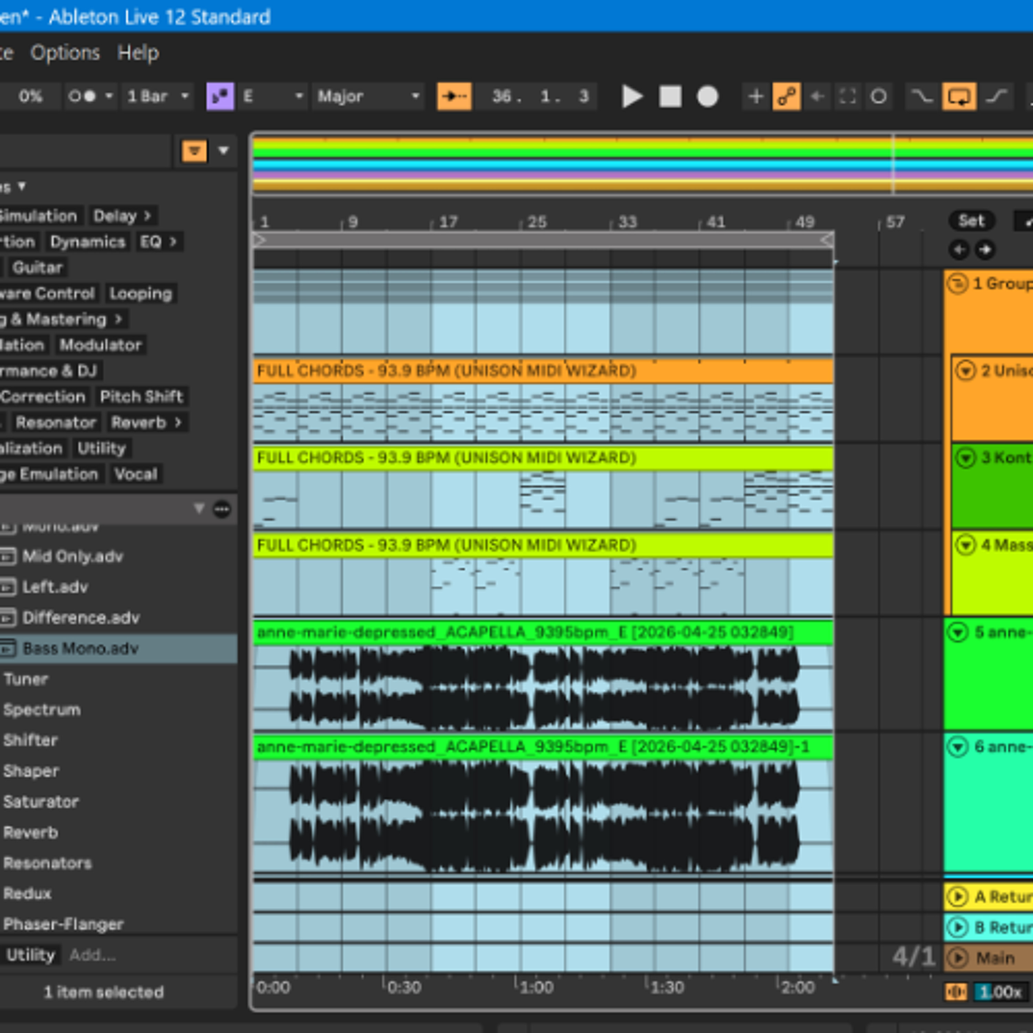Click the Stop button in transport
This screenshot has height=1033, width=1033.
[x=670, y=97]
